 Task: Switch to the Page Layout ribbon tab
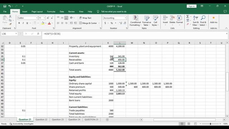[37, 11]
